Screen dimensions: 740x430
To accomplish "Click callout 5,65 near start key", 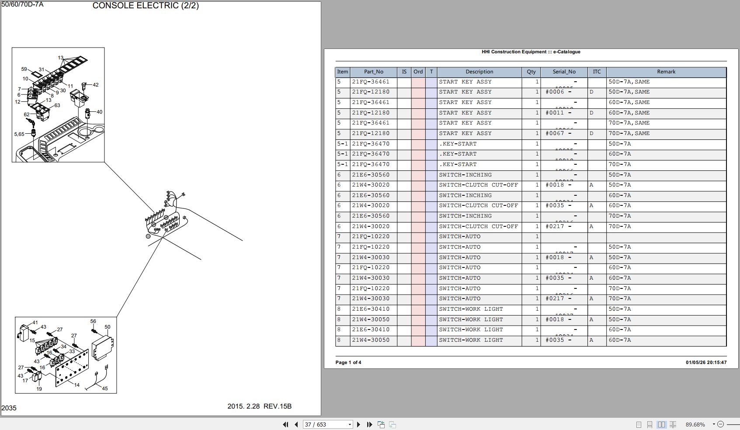I will point(19,134).
